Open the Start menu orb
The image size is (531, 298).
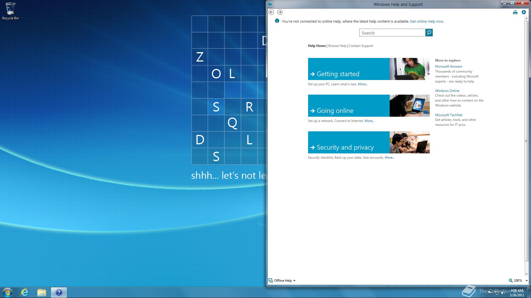(7, 292)
